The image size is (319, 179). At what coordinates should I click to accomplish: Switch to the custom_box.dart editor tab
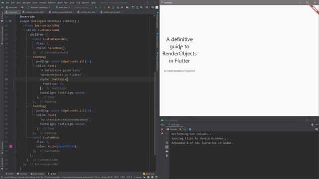click(87, 12)
